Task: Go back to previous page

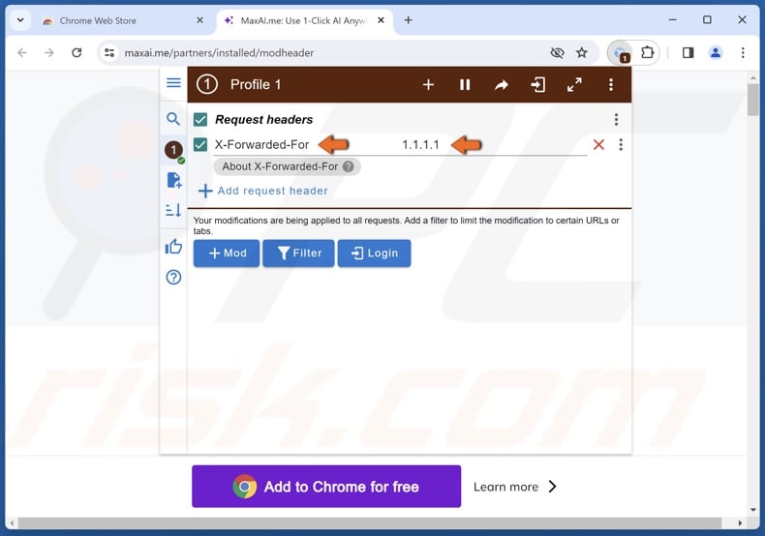Action: pyautogui.click(x=22, y=52)
